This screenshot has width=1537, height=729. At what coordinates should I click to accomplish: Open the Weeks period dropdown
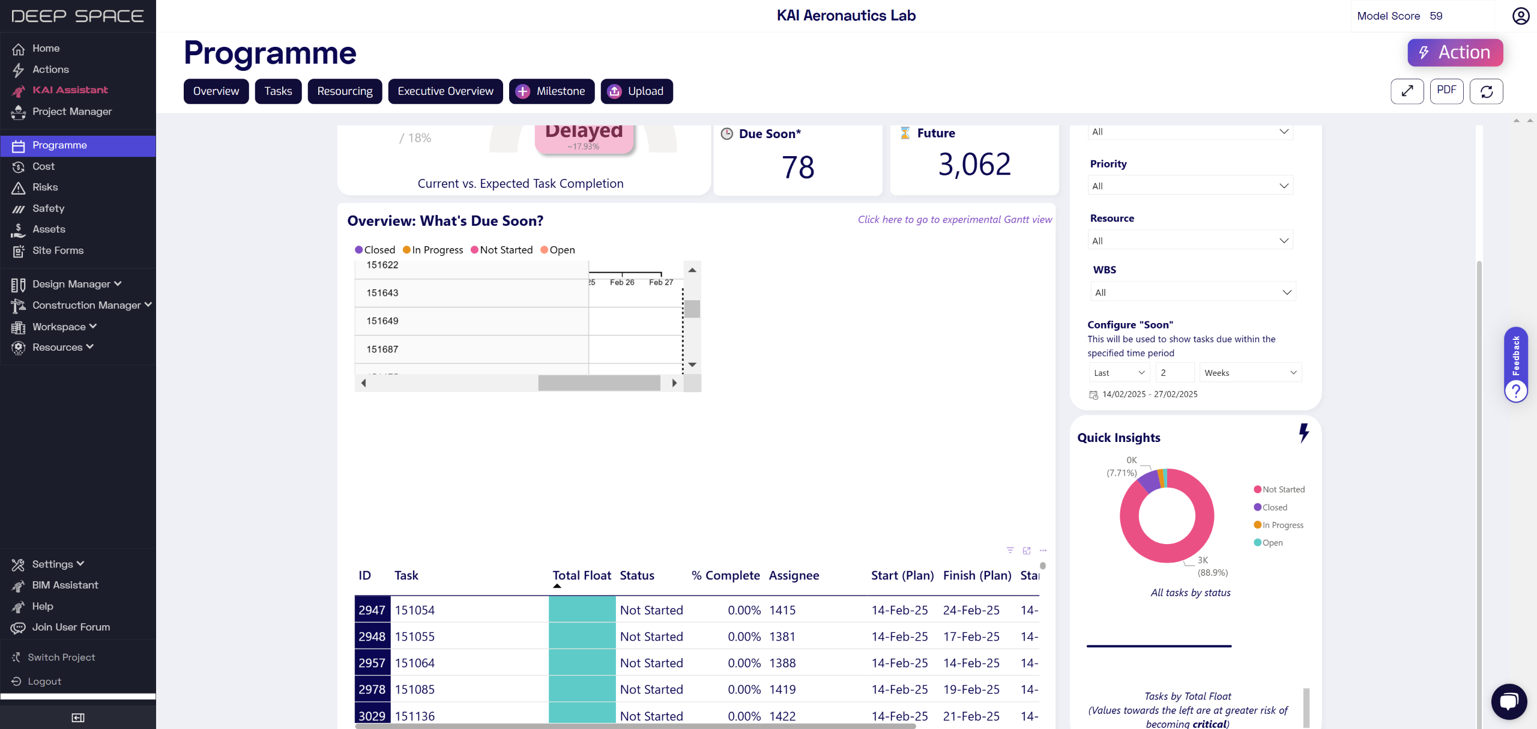point(1250,373)
